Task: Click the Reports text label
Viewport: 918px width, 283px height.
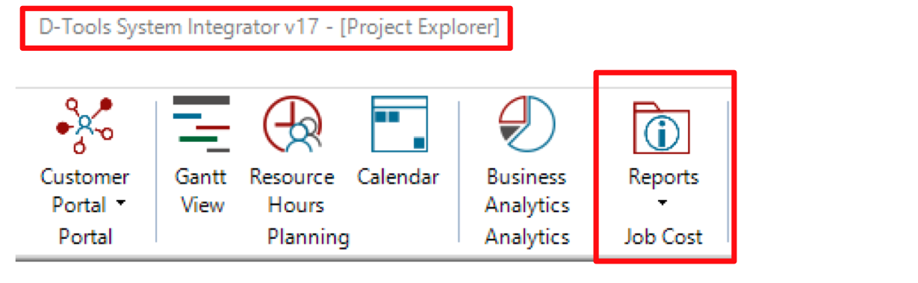Action: (663, 177)
